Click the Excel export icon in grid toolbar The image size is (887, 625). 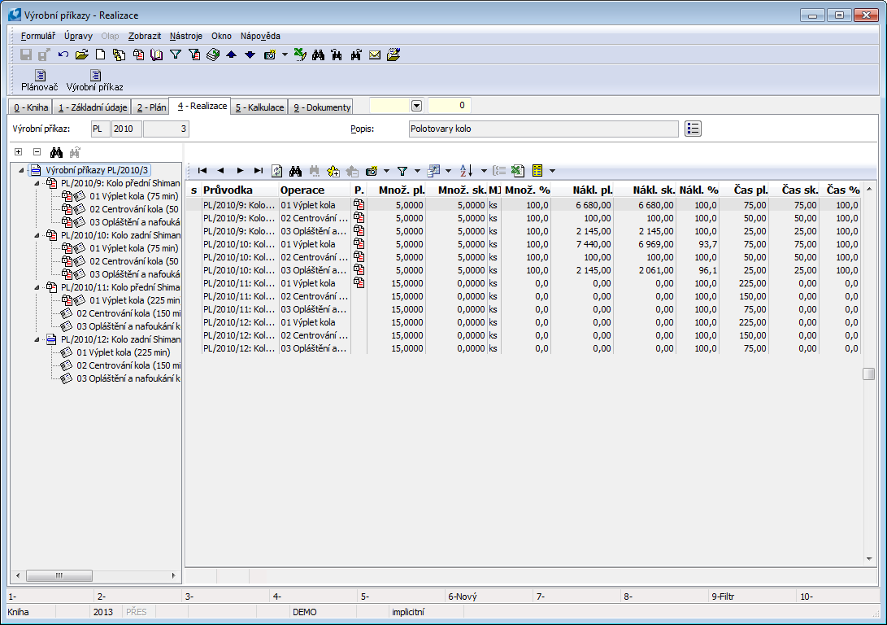(x=518, y=171)
